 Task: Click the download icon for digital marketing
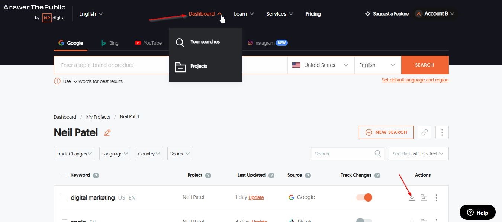(x=412, y=198)
